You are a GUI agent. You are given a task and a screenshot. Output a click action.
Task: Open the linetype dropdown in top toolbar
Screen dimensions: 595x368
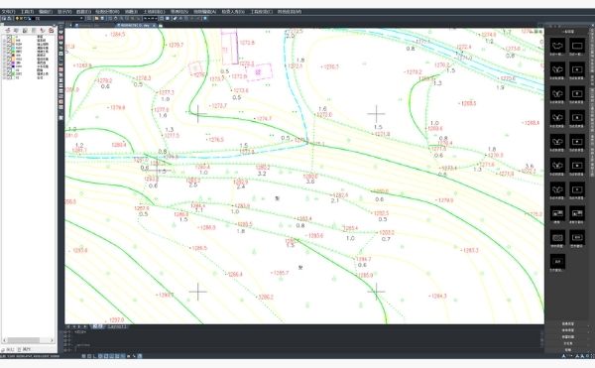pos(151,18)
